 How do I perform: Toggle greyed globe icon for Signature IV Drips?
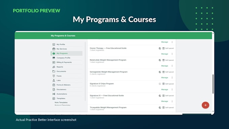(x=160, y=84)
